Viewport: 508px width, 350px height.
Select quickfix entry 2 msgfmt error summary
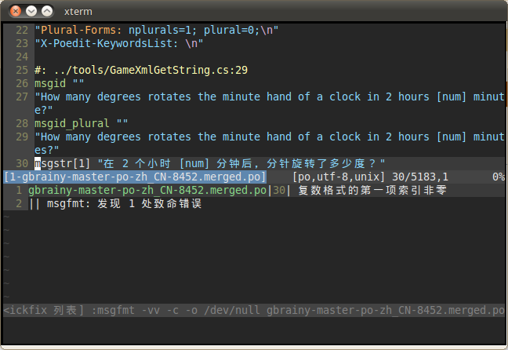point(115,204)
